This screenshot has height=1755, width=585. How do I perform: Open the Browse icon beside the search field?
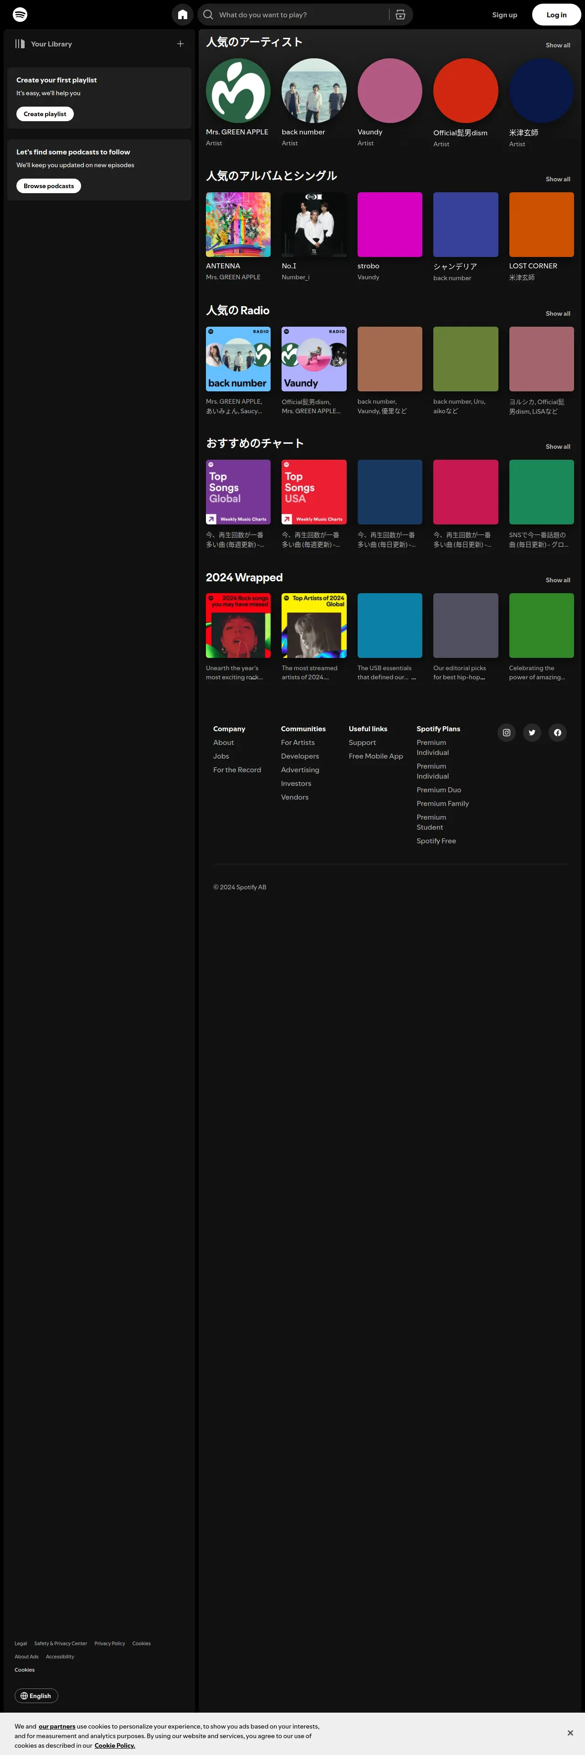coord(400,14)
